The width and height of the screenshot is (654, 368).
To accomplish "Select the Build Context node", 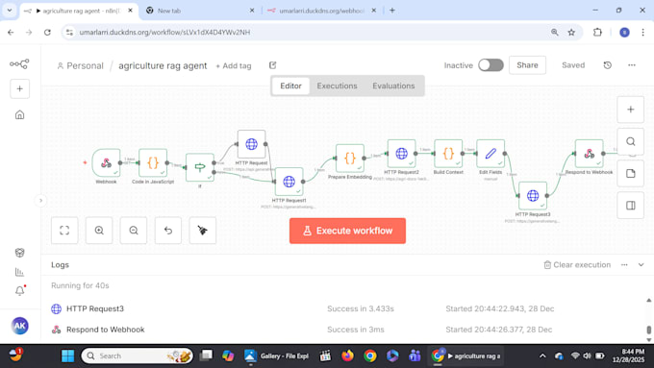I will [x=448, y=154].
